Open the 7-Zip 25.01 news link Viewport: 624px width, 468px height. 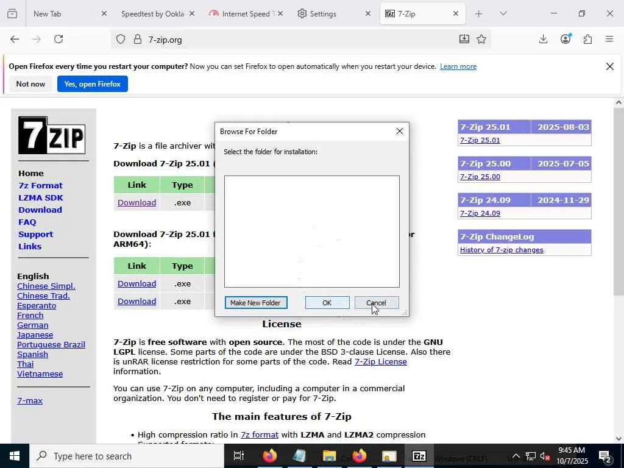pos(480,140)
